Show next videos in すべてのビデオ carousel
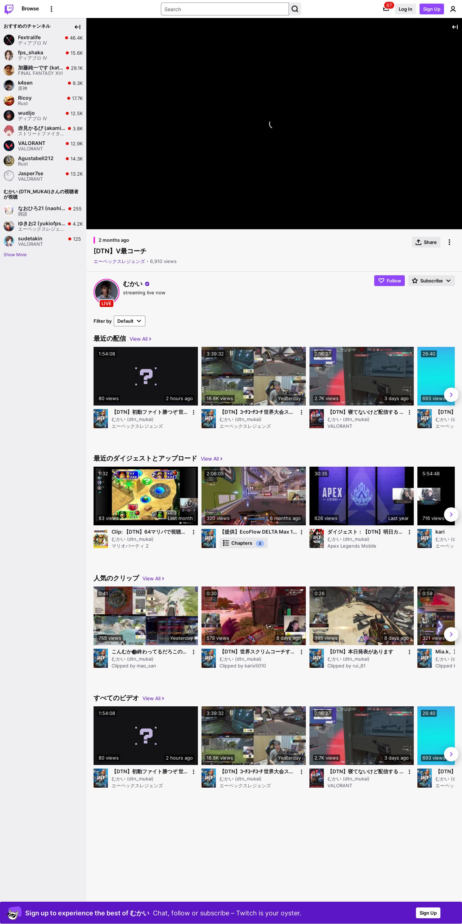 click(x=451, y=754)
